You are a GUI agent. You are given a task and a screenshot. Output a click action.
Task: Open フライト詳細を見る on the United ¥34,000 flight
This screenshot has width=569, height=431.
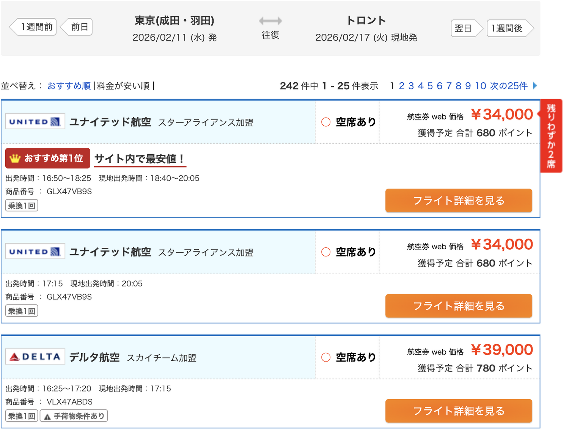(x=459, y=201)
